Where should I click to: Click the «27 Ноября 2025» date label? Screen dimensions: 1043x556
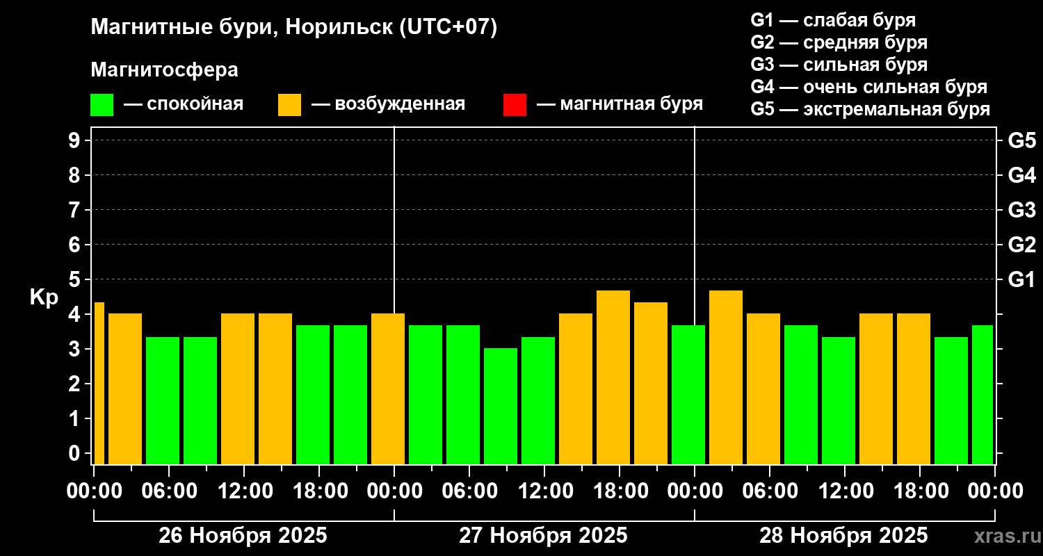coord(543,536)
